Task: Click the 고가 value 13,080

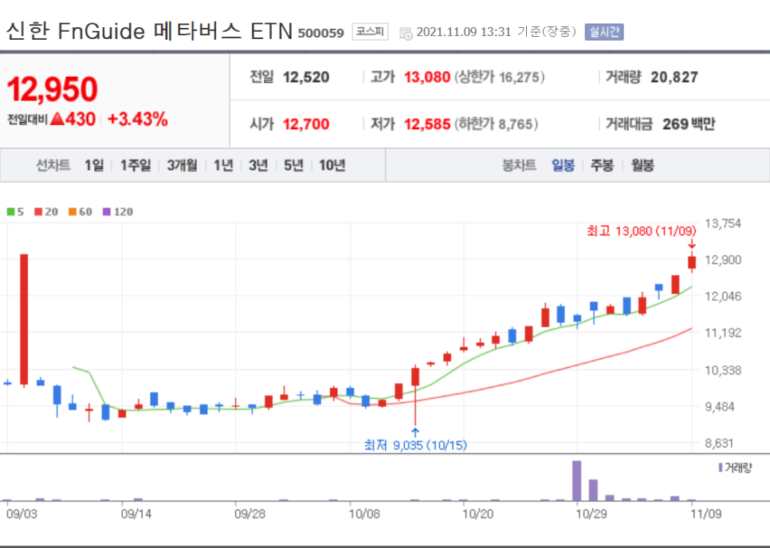Action: tap(426, 77)
